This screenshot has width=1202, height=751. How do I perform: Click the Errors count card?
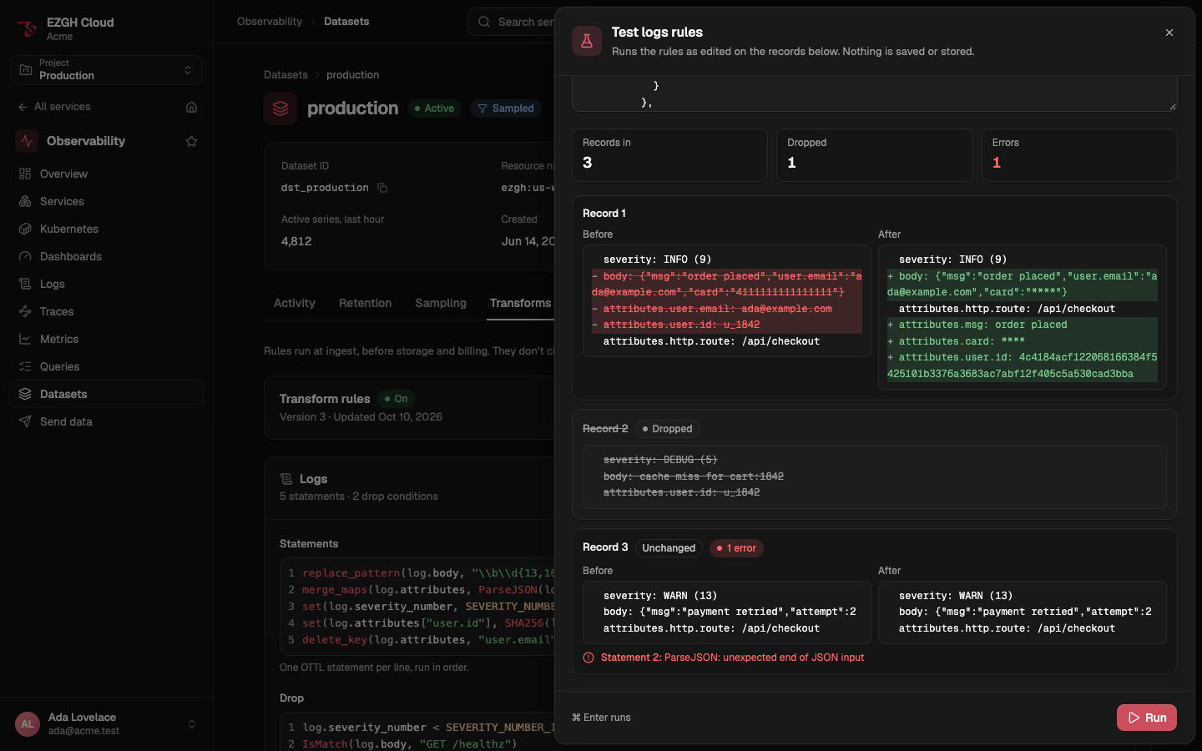point(1079,155)
